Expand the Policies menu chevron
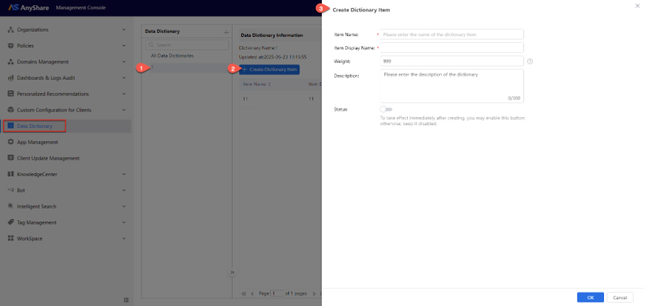Screen dimensions: 645x306 pos(124,46)
